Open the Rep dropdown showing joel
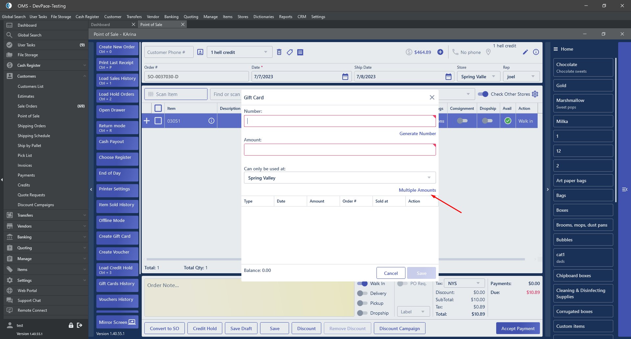 pos(521,77)
